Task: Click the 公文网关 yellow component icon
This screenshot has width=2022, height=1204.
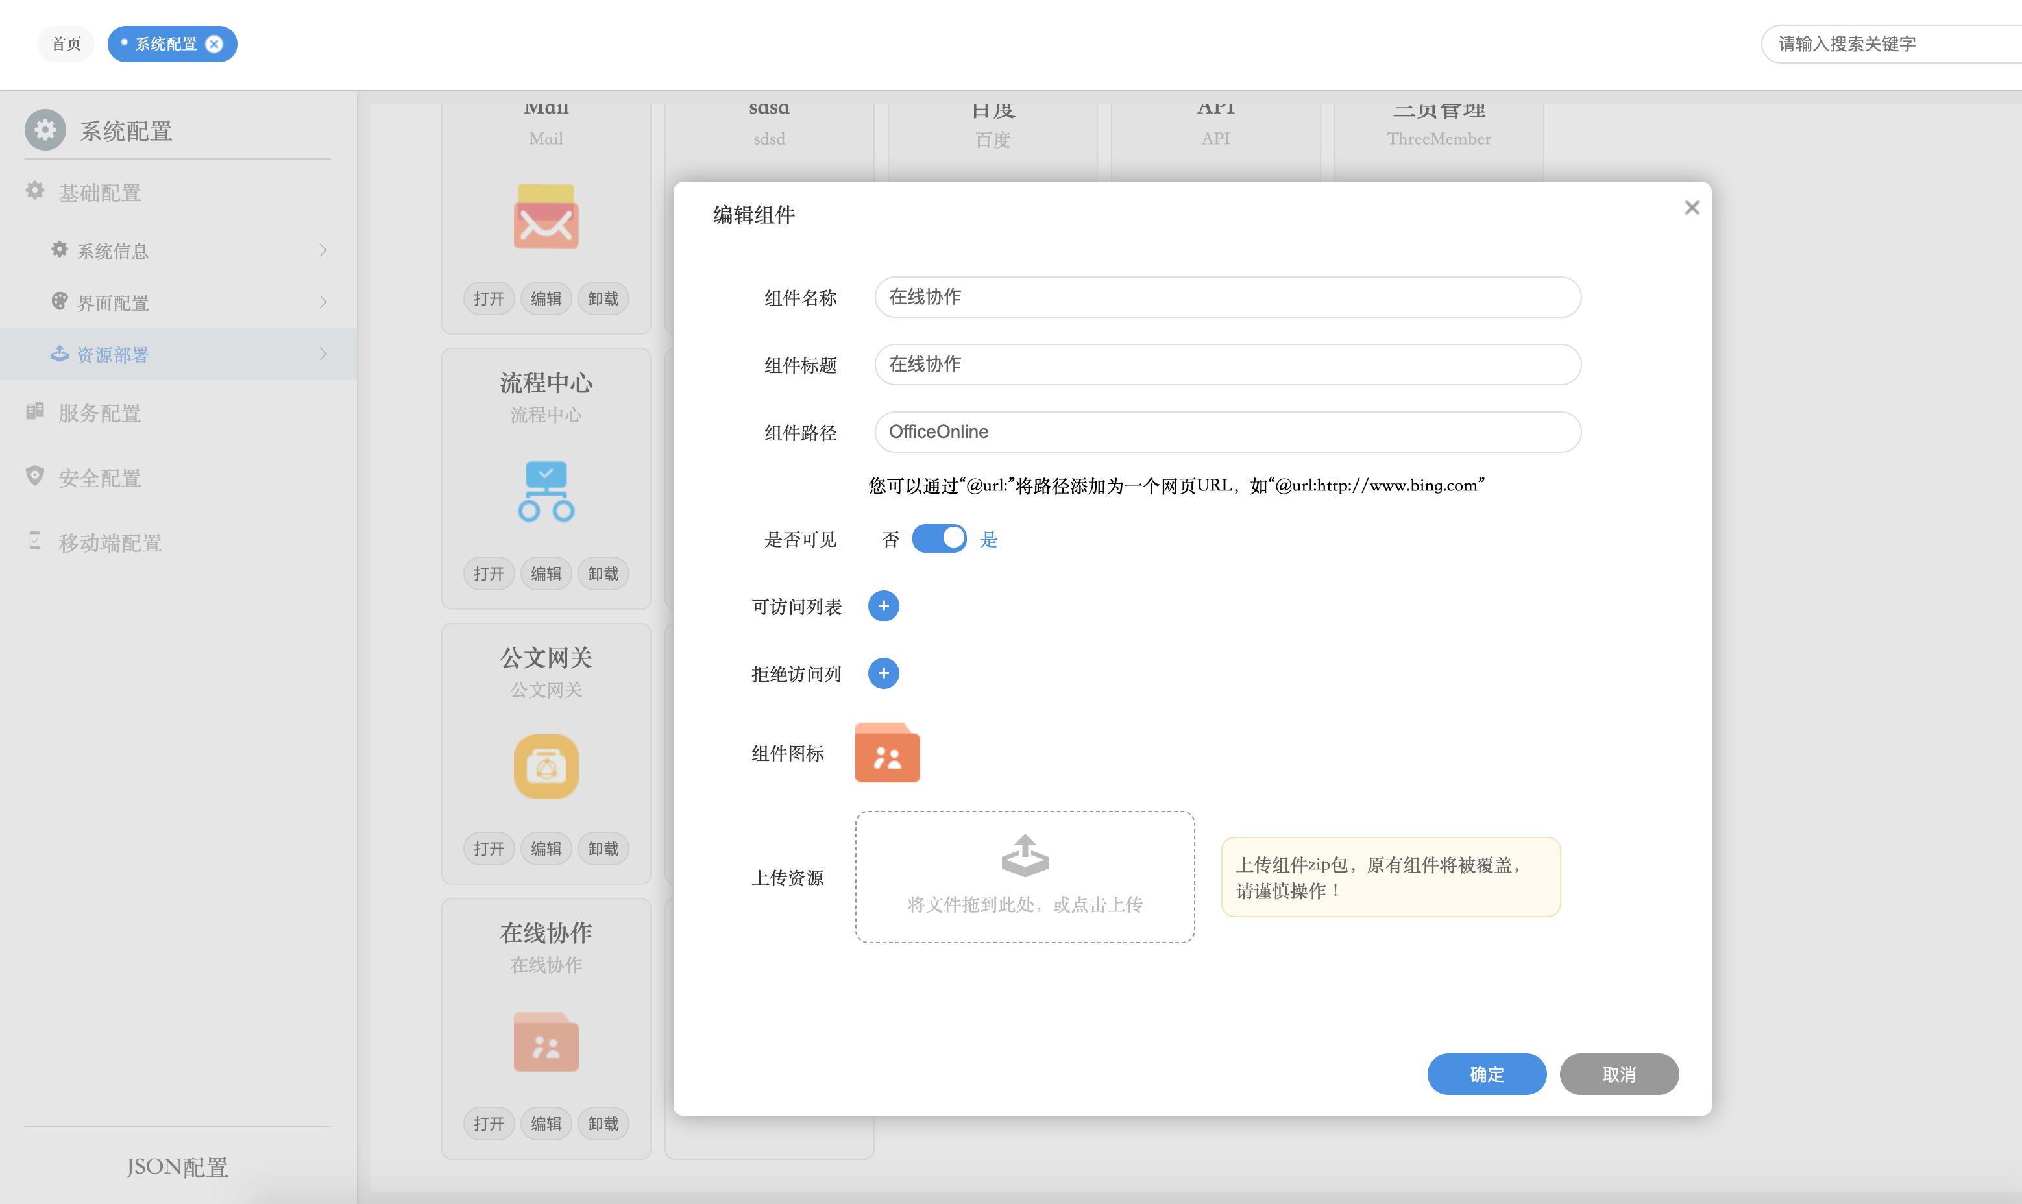Action: (545, 766)
